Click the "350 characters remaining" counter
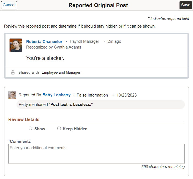Viewport: 193px width, 179px height. click(163, 167)
